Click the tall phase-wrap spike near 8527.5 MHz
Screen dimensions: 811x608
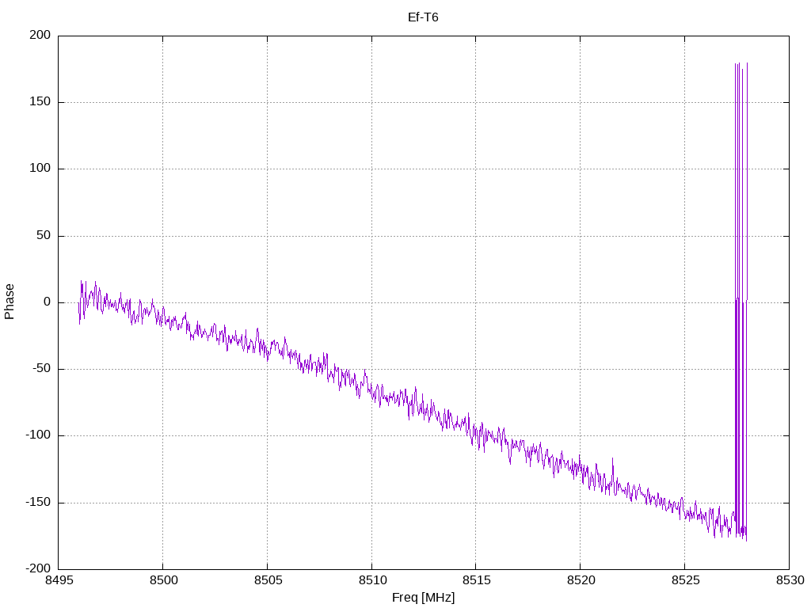point(741,302)
